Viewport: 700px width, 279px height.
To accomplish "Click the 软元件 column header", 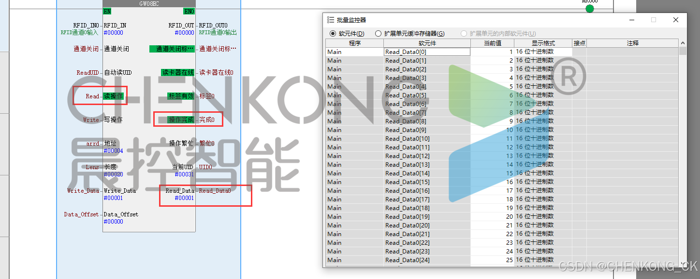I will pos(427,43).
